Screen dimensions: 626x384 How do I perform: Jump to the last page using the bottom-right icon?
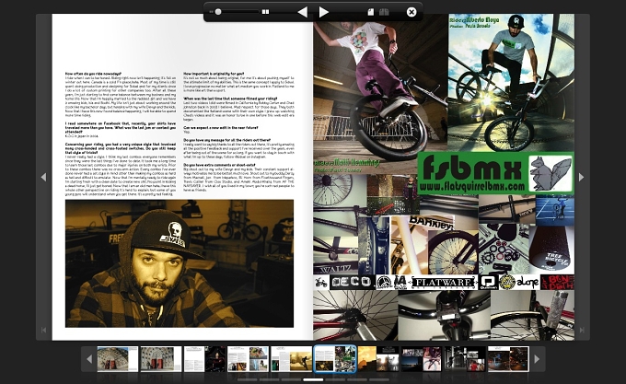click(x=582, y=330)
